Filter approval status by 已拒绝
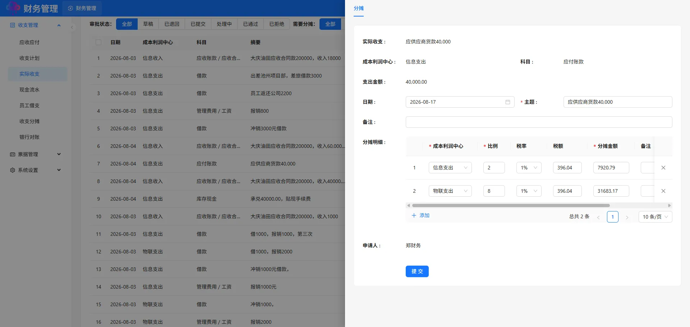Image resolution: width=690 pixels, height=327 pixels. (x=277, y=24)
